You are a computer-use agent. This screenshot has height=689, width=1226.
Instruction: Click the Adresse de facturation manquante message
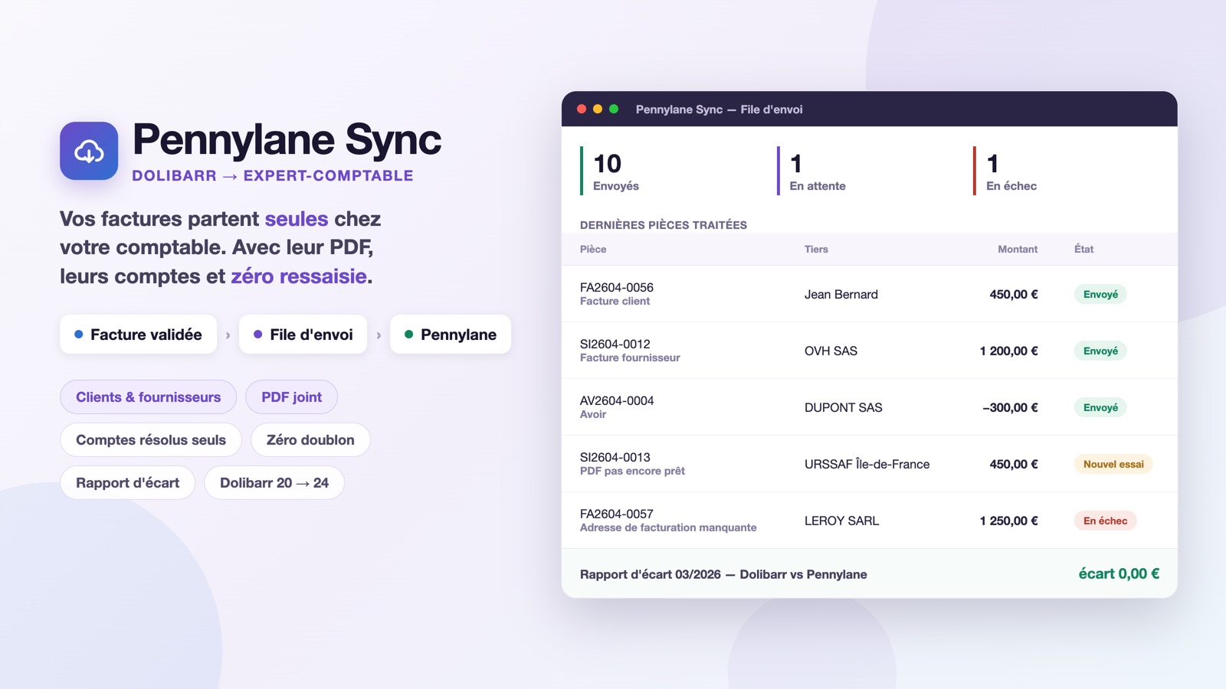click(668, 527)
